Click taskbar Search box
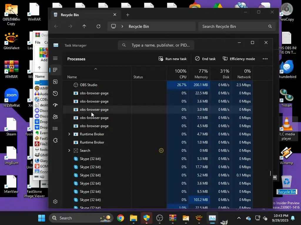This screenshot has height=225, width=301. pyautogui.click(x=81, y=218)
